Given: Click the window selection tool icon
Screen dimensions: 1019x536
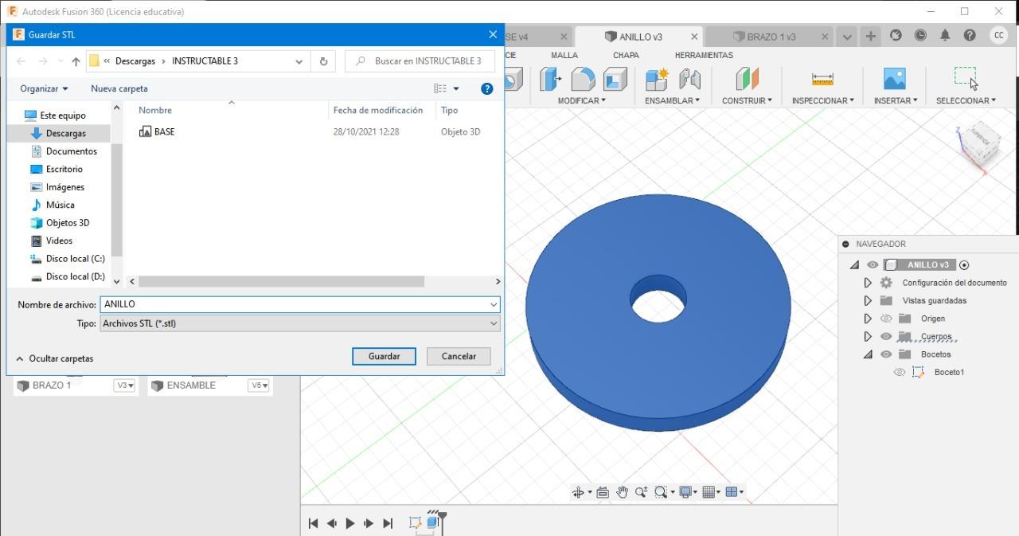Looking at the screenshot, I should pyautogui.click(x=966, y=77).
